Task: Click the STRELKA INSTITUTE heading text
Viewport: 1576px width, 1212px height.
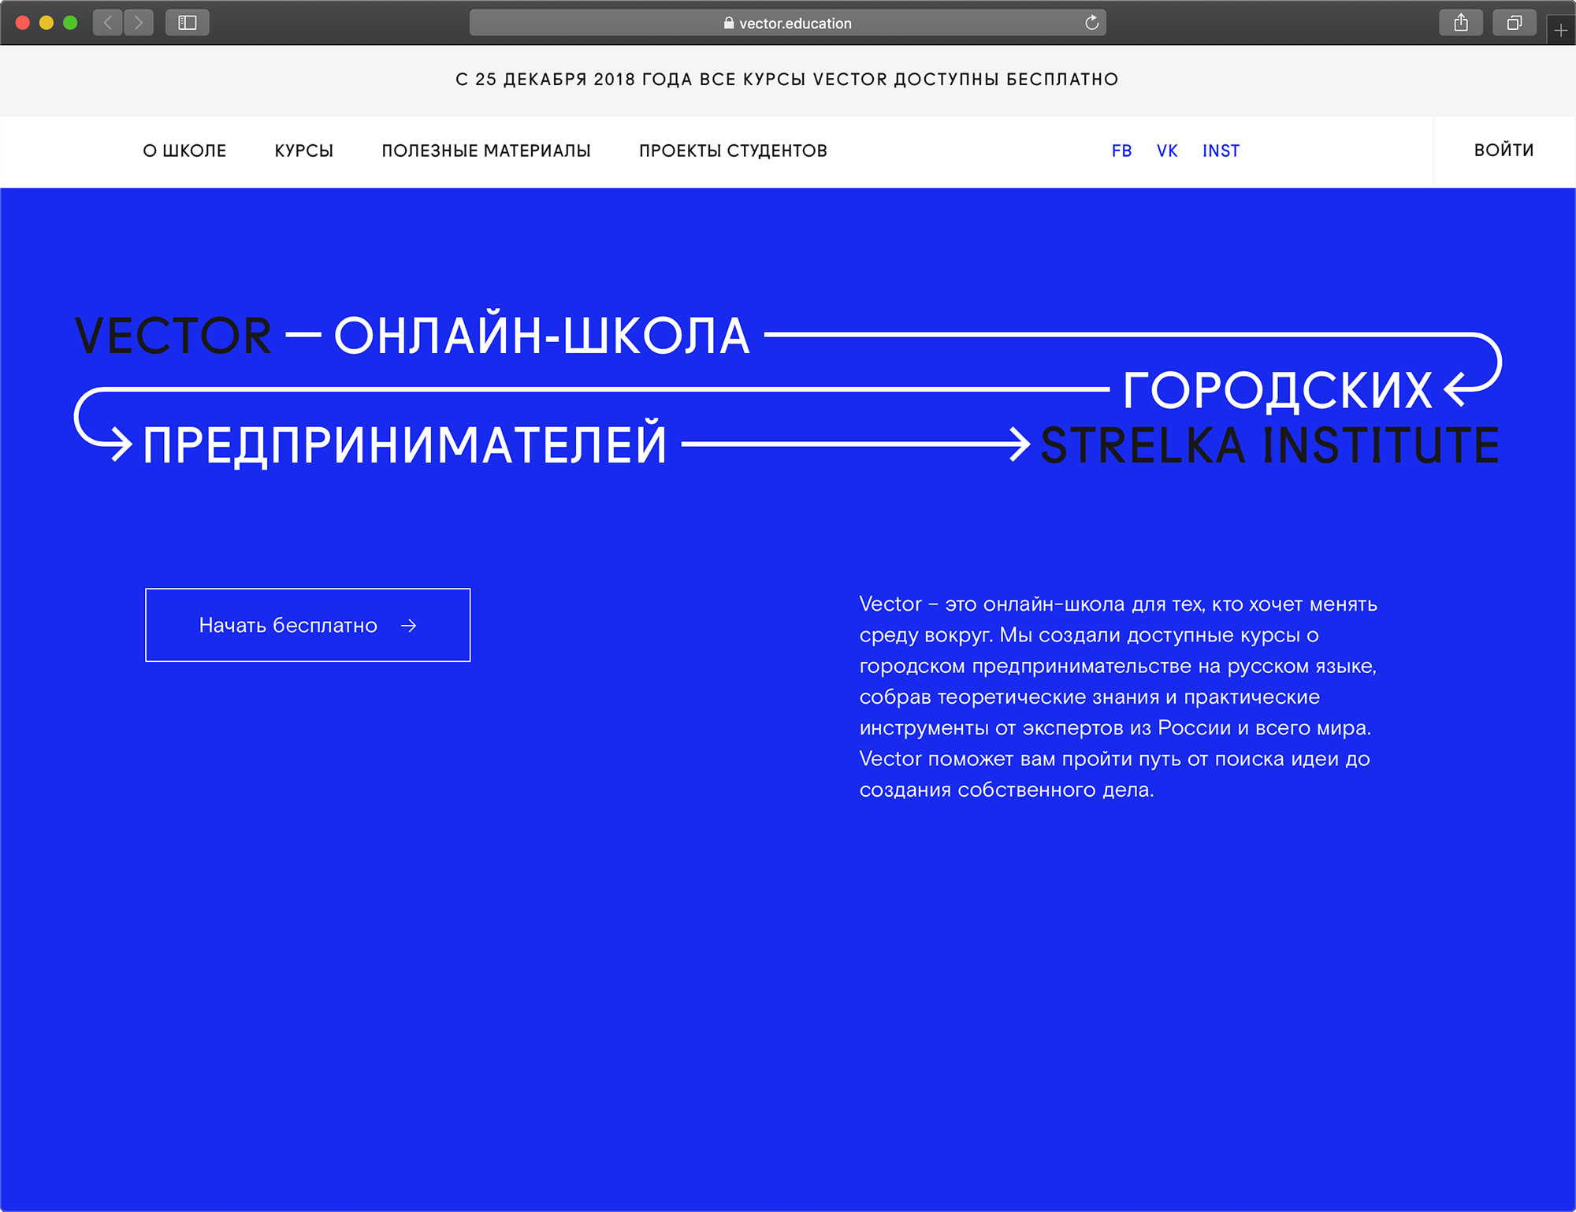Action: [x=1269, y=445]
